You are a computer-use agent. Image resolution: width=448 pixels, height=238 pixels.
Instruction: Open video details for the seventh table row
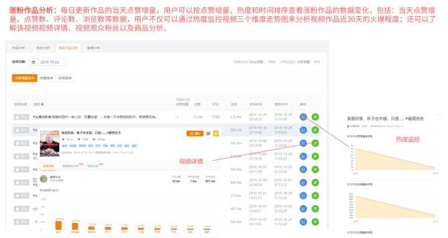coord(315,196)
